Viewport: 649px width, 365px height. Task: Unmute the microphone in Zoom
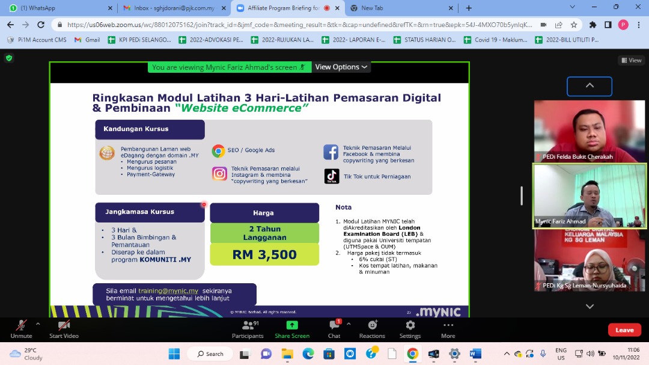[x=21, y=330]
